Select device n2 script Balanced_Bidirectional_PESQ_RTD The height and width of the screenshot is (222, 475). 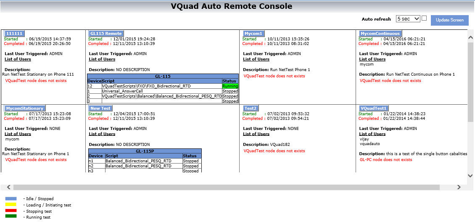(144, 166)
